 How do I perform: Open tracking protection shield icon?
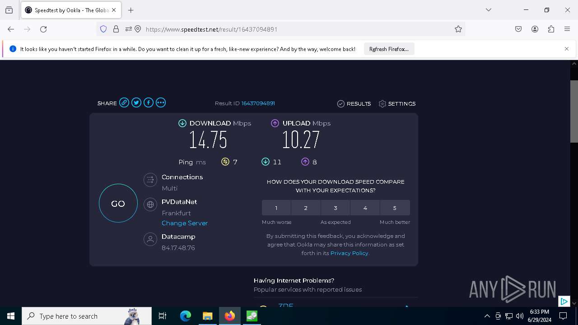[103, 29]
